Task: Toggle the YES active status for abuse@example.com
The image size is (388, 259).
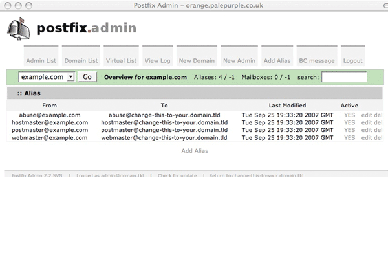Action: click(350, 115)
